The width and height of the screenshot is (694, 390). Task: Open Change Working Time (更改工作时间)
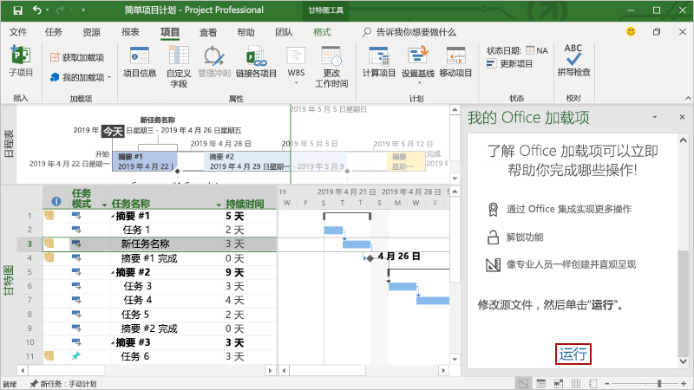point(331,67)
